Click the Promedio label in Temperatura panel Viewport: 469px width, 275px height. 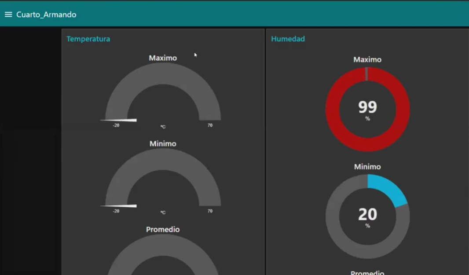click(x=163, y=229)
